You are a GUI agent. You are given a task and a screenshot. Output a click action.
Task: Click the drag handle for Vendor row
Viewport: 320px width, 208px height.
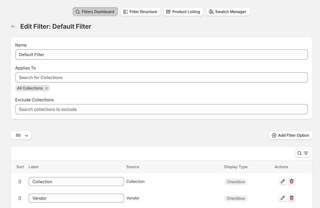[20, 198]
